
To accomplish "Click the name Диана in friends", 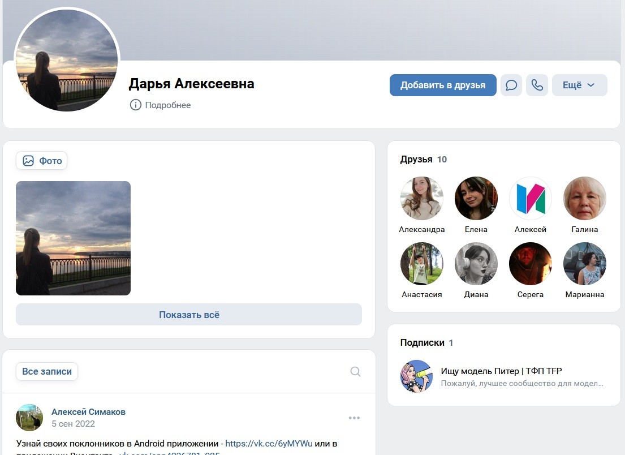I will point(476,294).
